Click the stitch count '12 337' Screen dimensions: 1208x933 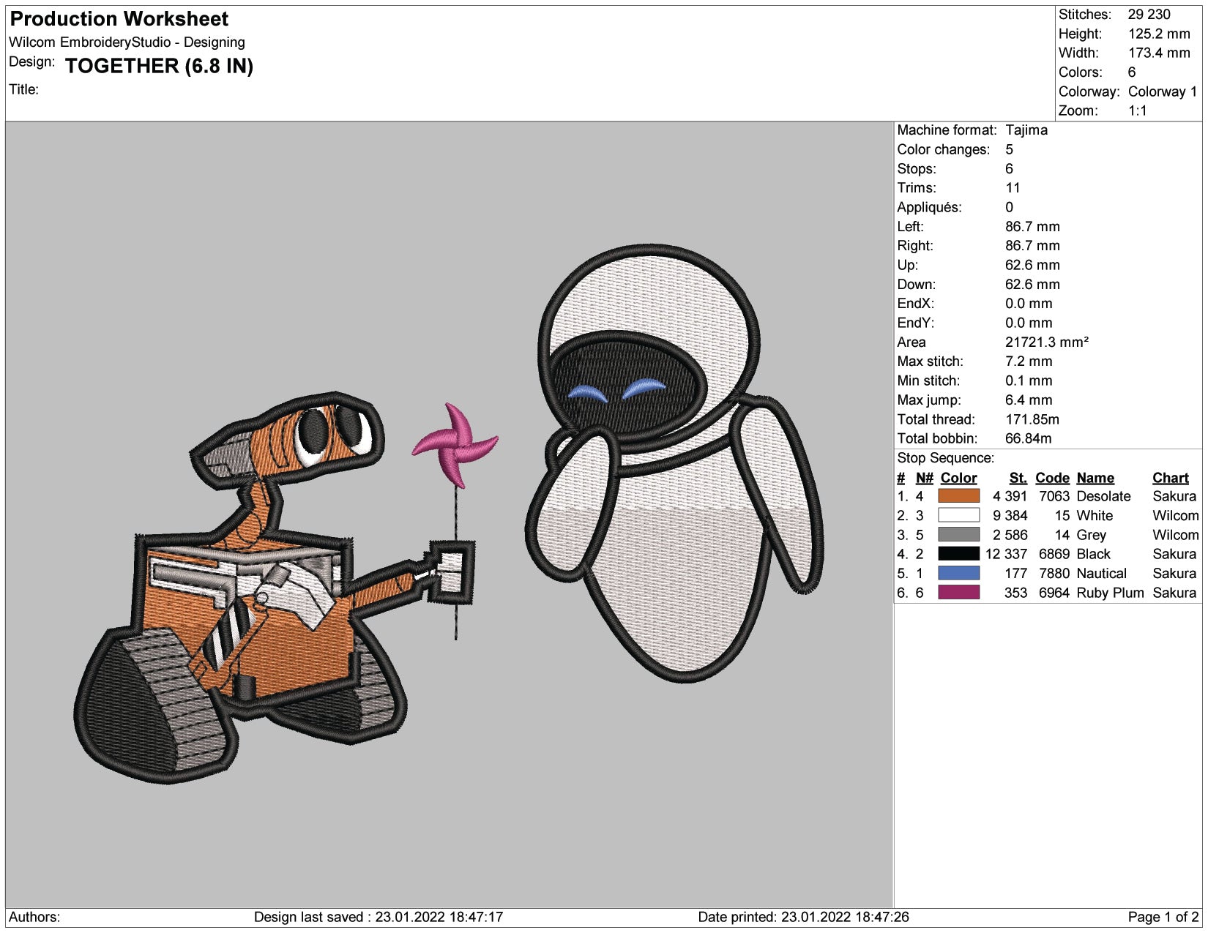click(1006, 554)
